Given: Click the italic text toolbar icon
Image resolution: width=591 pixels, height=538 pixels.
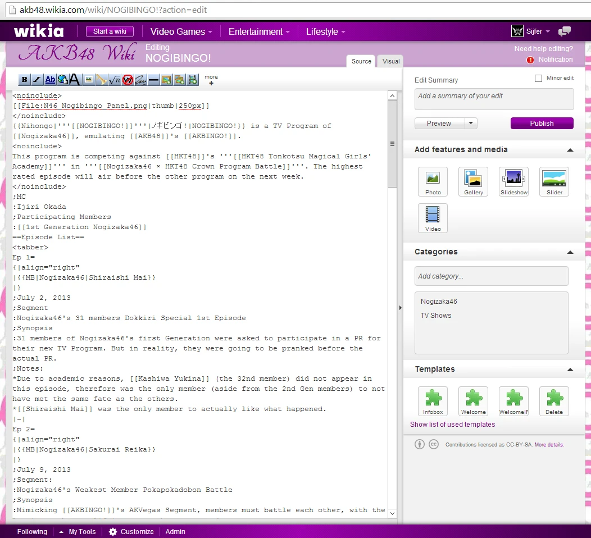Looking at the screenshot, I should coord(37,80).
